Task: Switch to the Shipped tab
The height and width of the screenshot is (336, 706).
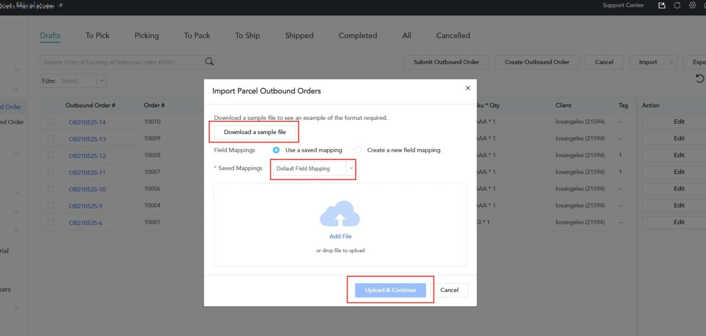Action: pyautogui.click(x=299, y=35)
